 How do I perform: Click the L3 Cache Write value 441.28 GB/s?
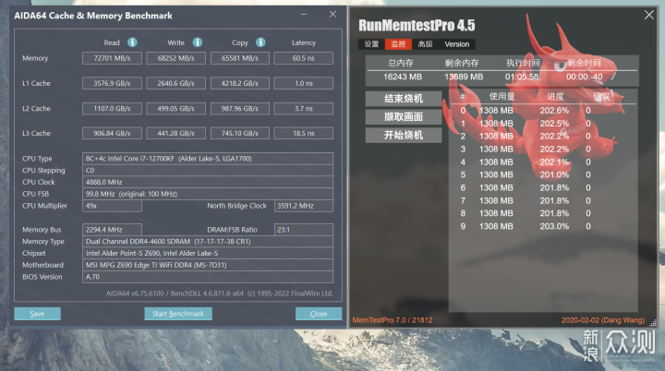coord(176,133)
